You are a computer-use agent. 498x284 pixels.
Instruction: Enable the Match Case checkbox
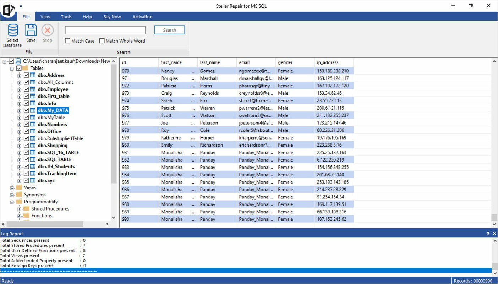tap(68, 41)
